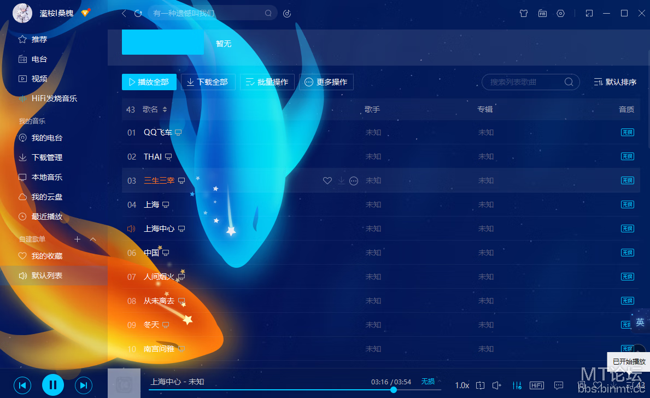The image size is (650, 398).
Task: Click the now-playing album cover thumbnail
Action: tap(124, 383)
